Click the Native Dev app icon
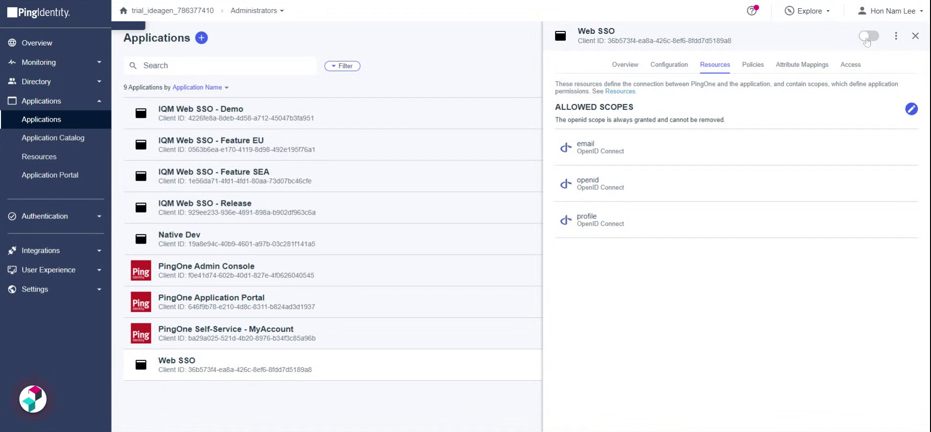The image size is (931, 432). [x=141, y=239]
